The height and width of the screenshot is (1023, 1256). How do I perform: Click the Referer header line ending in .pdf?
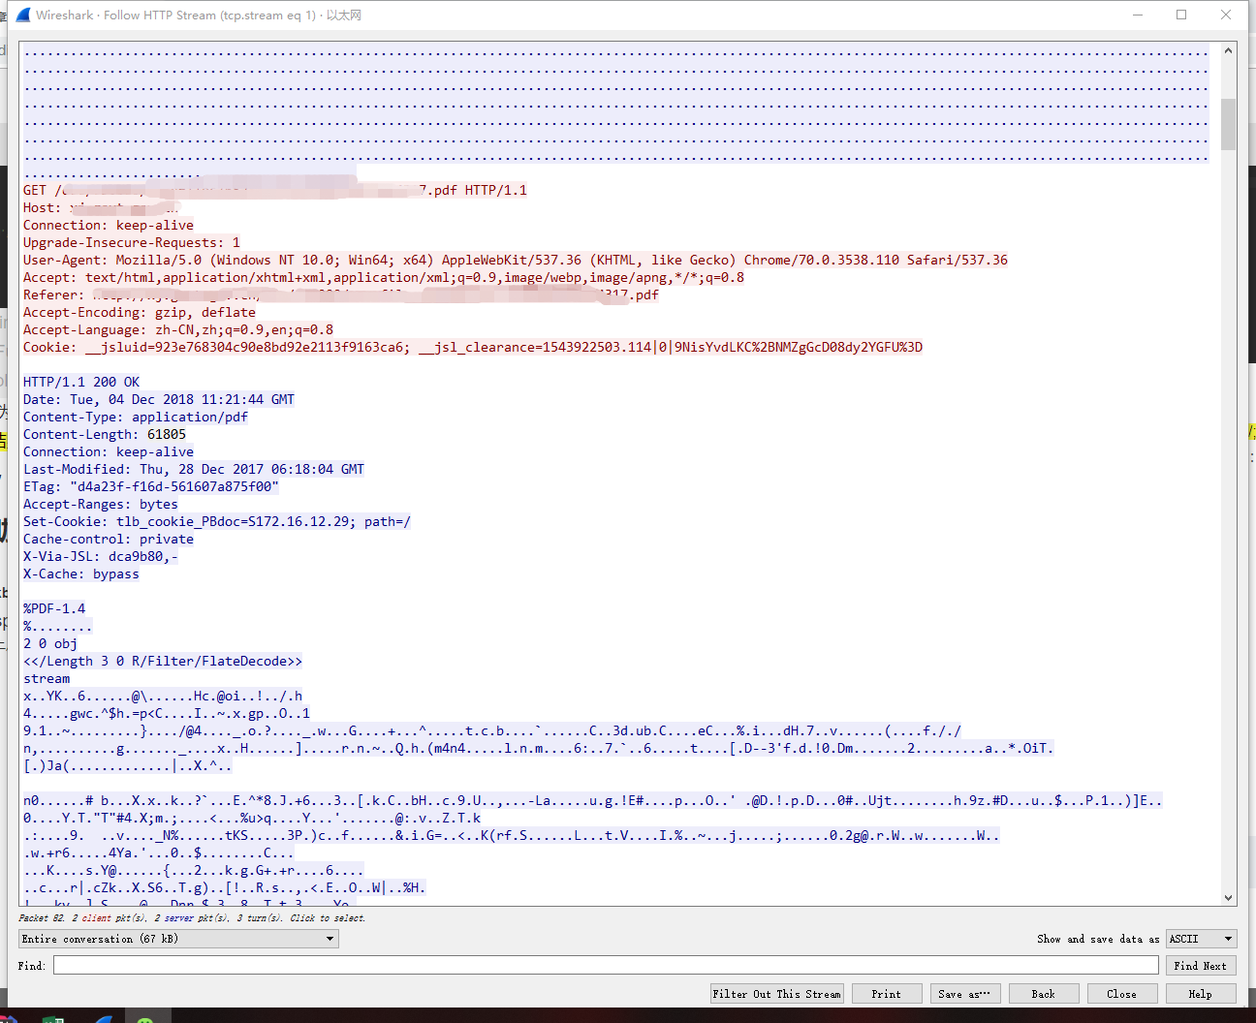coord(341,294)
